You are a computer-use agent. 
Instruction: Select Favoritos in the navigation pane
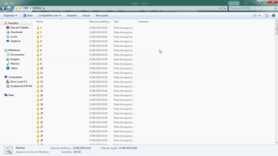[x=13, y=23]
